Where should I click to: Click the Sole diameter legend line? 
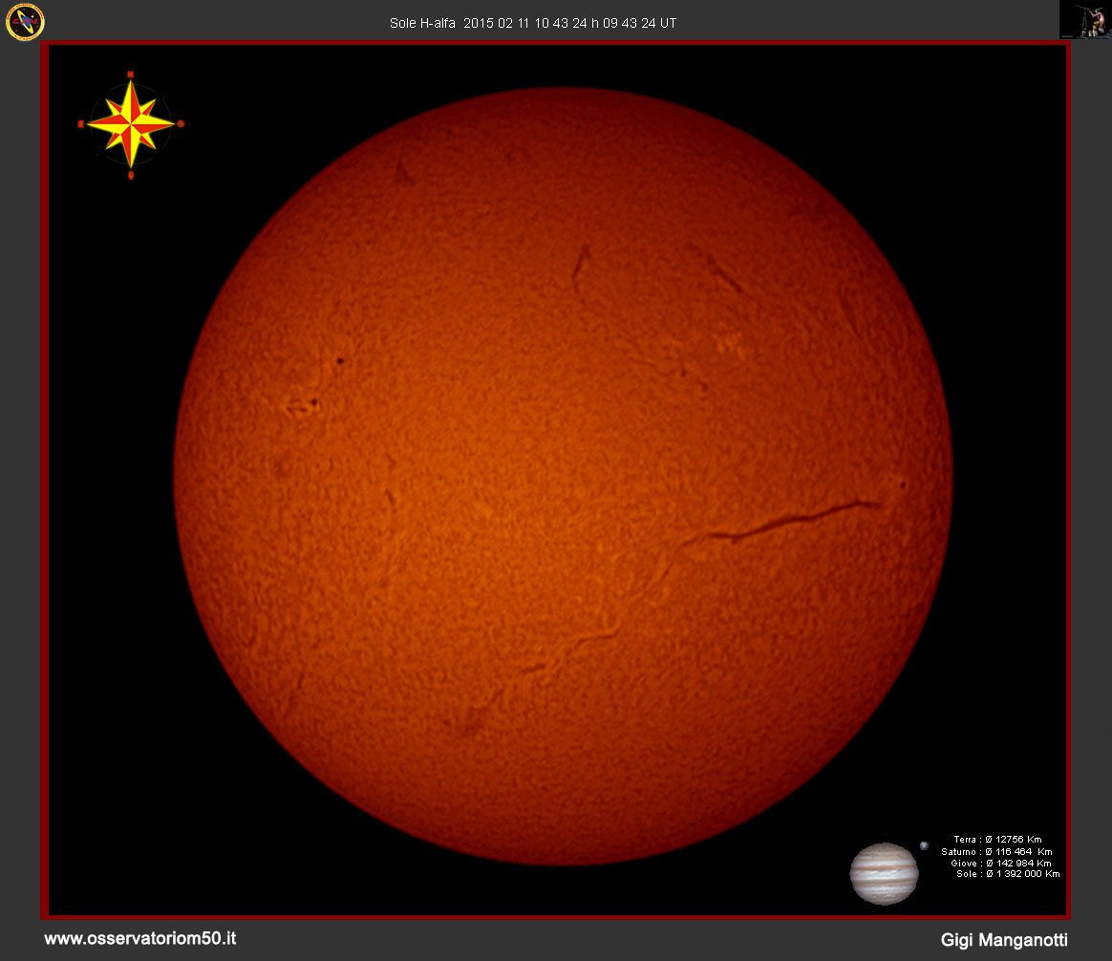[1007, 874]
